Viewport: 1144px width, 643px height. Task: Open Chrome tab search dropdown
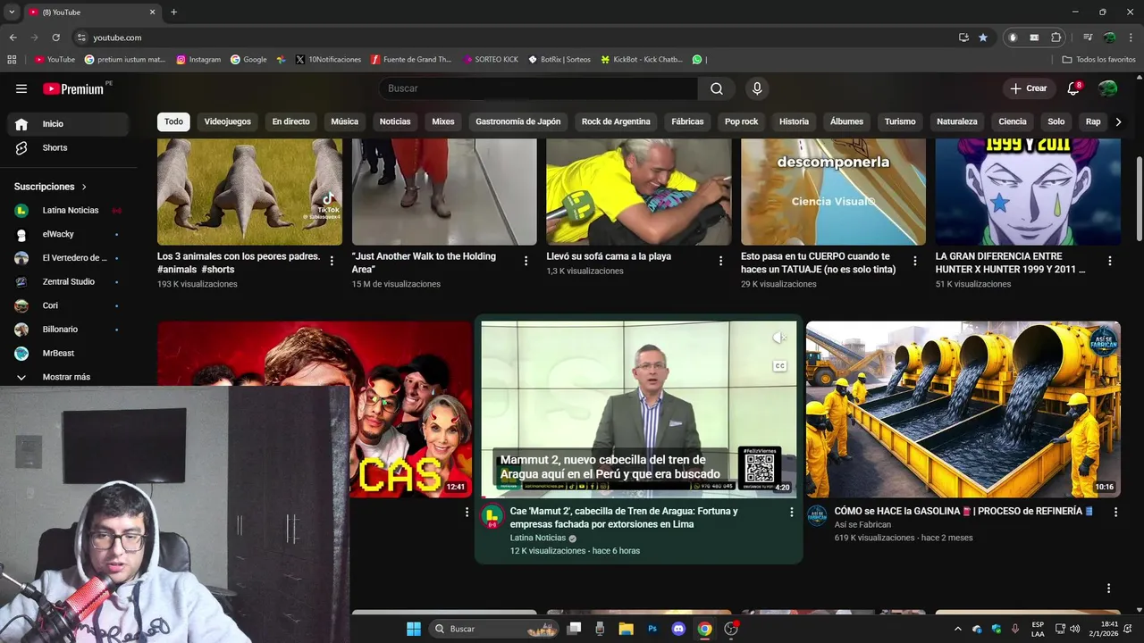pos(12,12)
